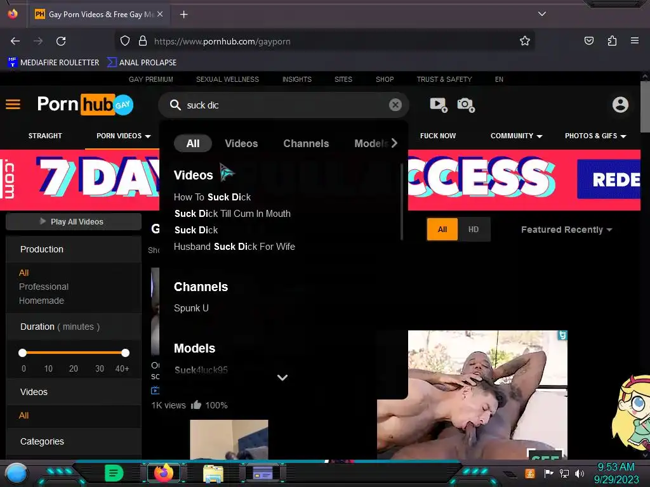650x487 pixels.
Task: Click the upload photo camera icon
Action: [466, 105]
